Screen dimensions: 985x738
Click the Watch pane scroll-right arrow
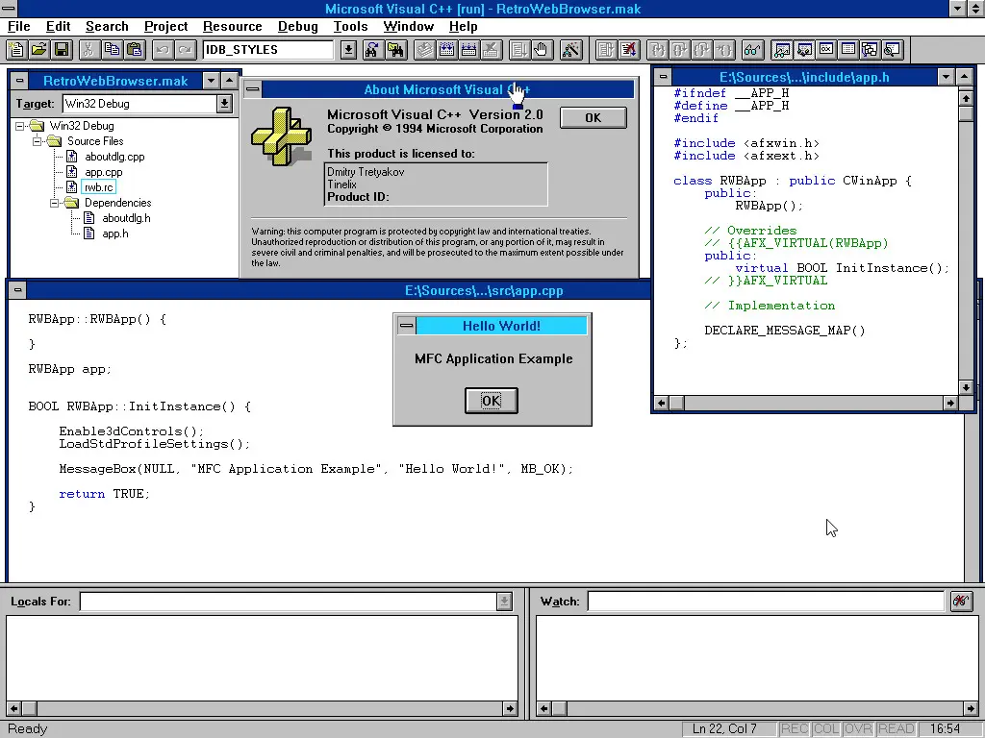click(971, 708)
